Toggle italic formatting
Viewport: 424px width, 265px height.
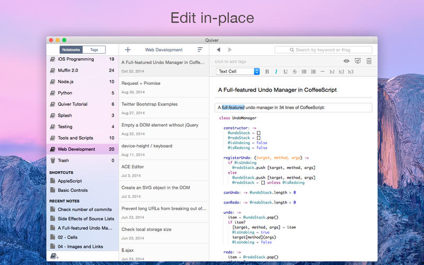point(276,72)
